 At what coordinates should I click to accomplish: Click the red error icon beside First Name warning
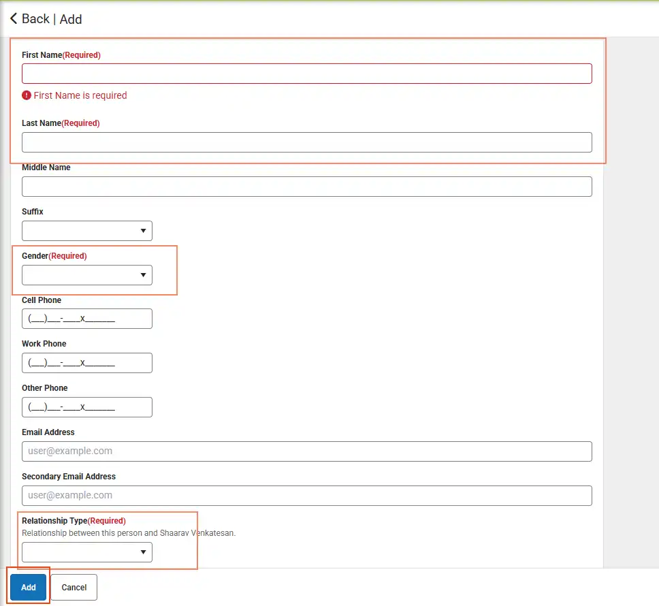[x=27, y=95]
